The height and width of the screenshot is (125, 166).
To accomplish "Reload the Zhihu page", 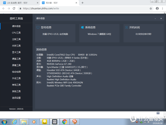I will coord(14,9).
